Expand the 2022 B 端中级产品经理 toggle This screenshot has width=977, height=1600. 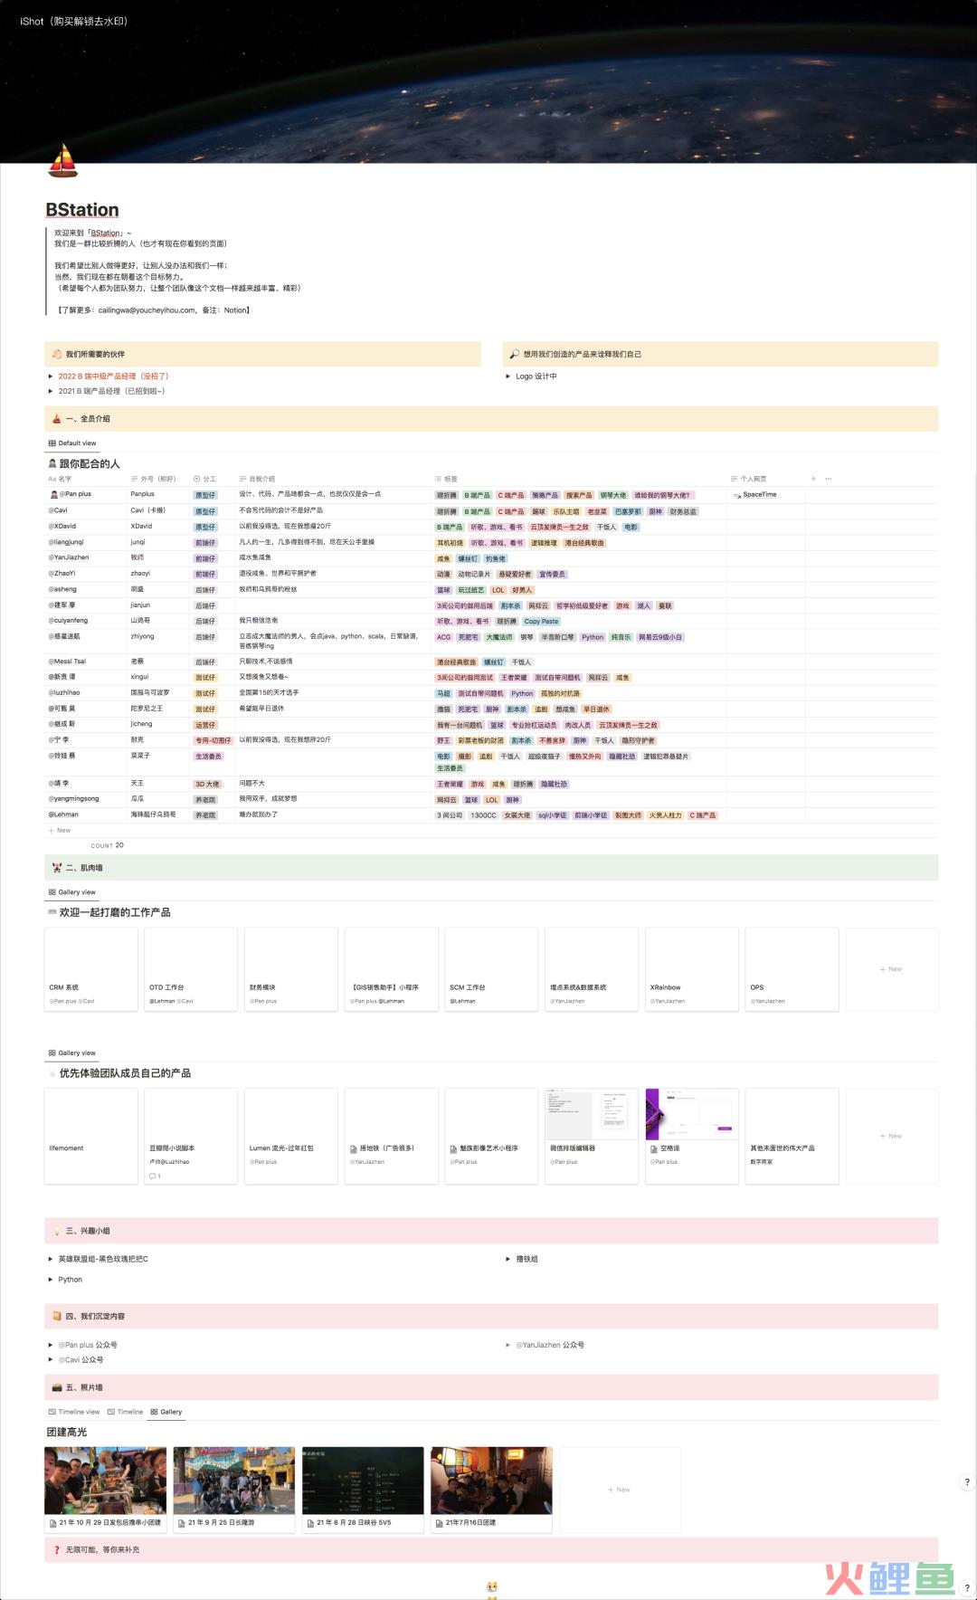click(x=51, y=376)
